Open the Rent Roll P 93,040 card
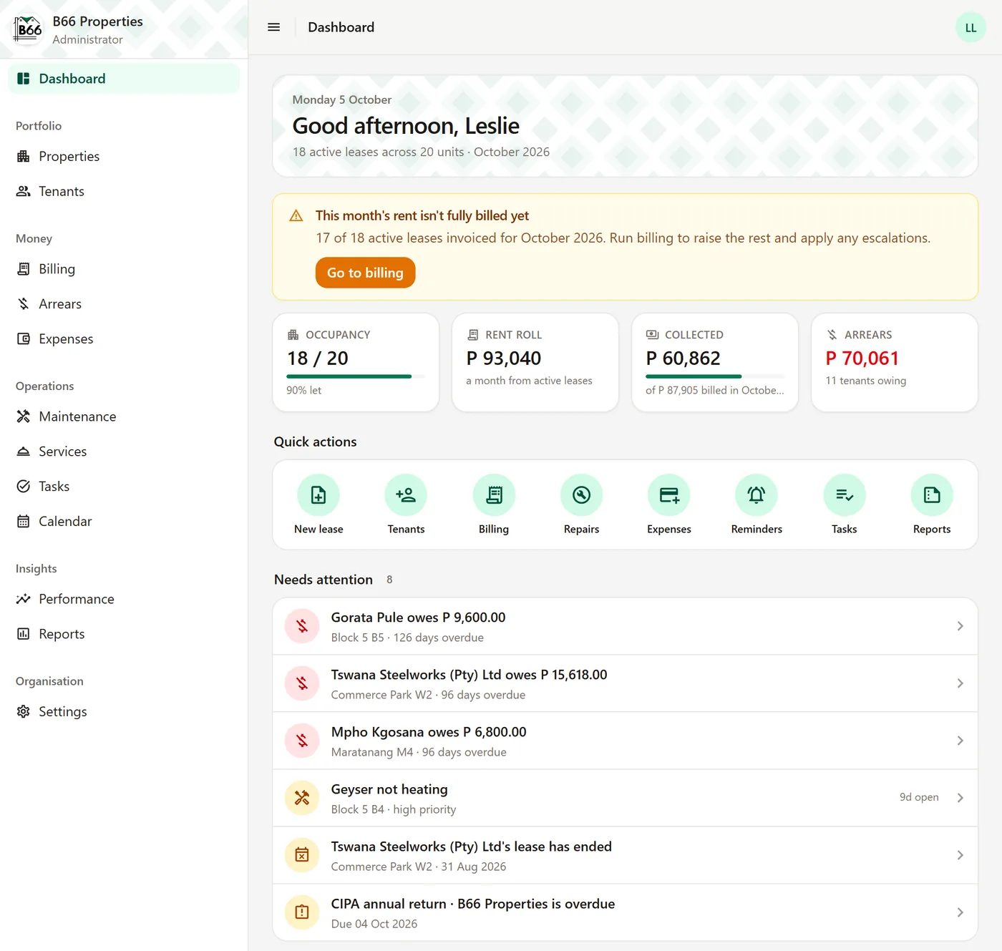 535,362
